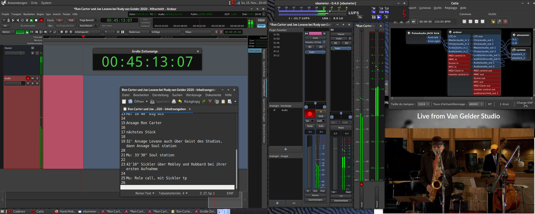This screenshot has width=535, height=214.
Task: Click the print icon in text editor toolbar
Action: click(x=174, y=102)
